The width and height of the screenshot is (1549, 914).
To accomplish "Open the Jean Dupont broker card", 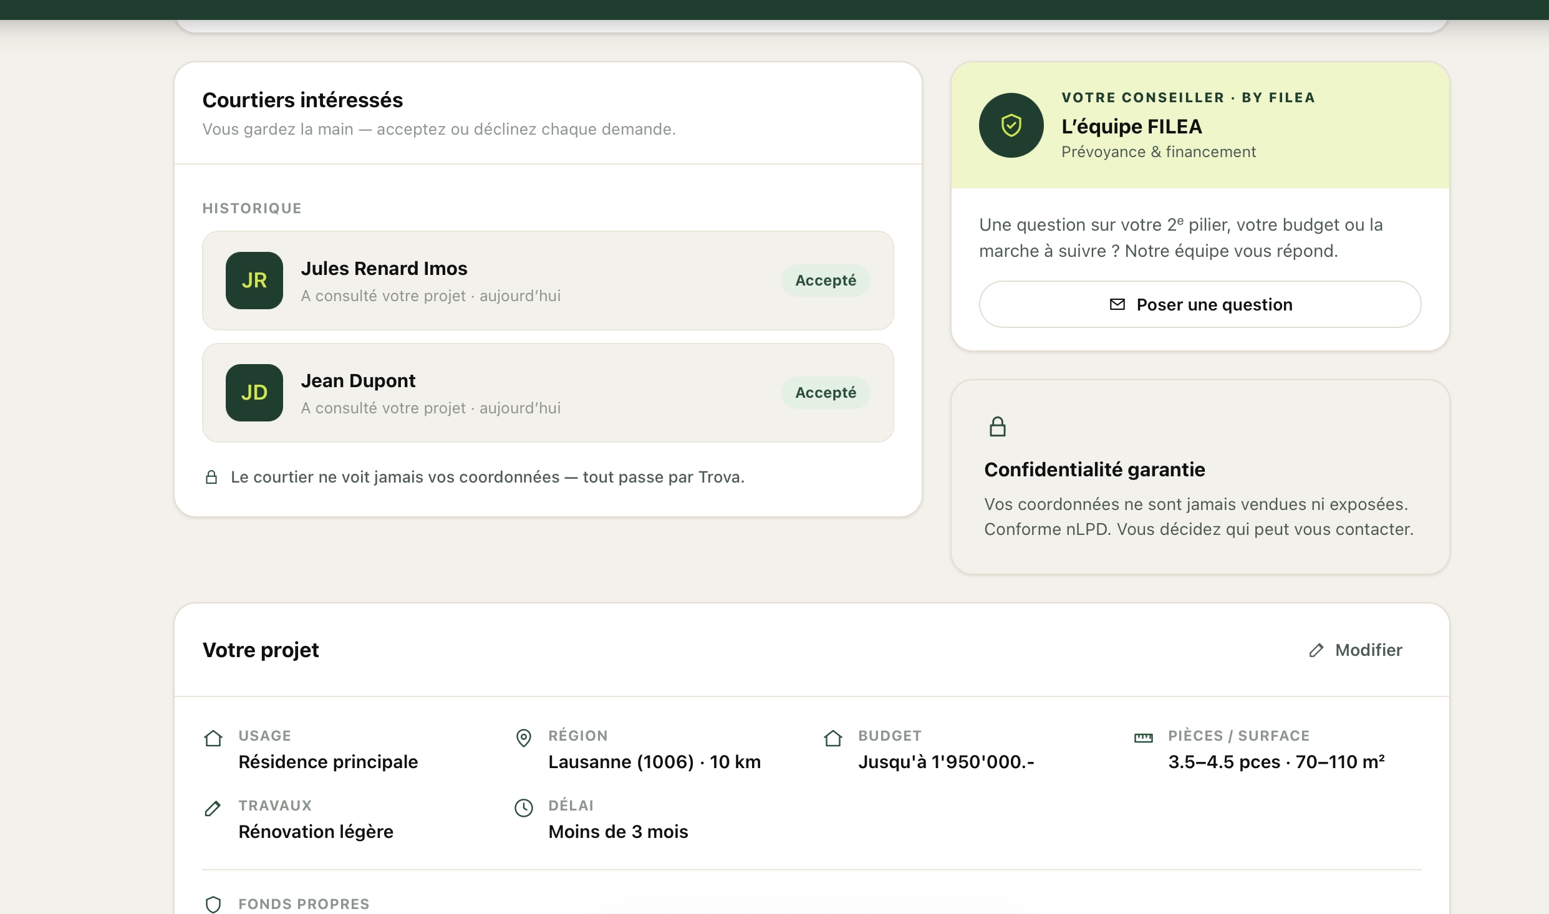I will 548,393.
